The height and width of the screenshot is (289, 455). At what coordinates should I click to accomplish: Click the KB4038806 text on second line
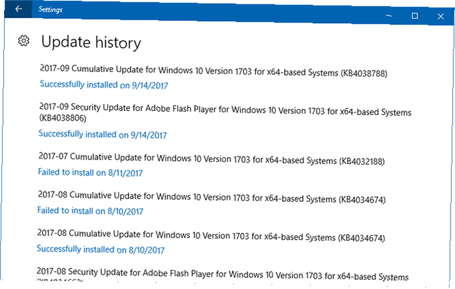click(x=63, y=118)
